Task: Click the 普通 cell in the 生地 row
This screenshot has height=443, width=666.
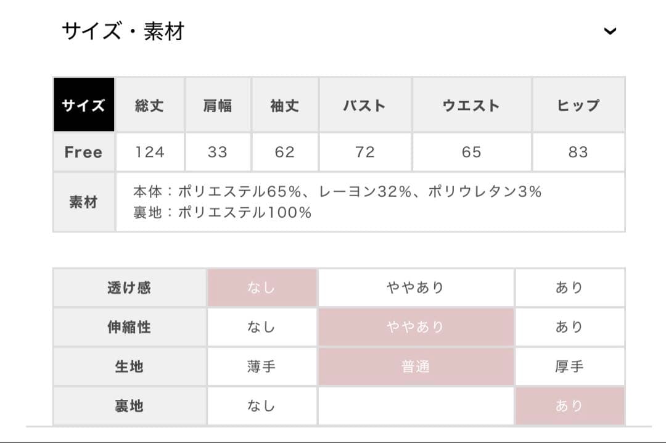Action: (415, 366)
